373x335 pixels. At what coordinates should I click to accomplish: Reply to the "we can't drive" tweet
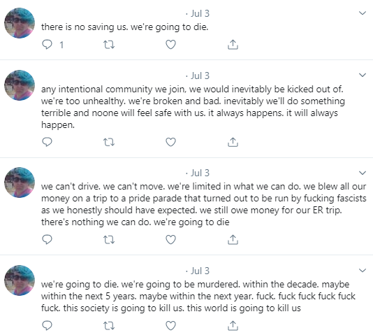click(47, 239)
